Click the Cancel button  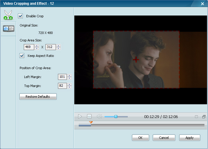click(164, 138)
